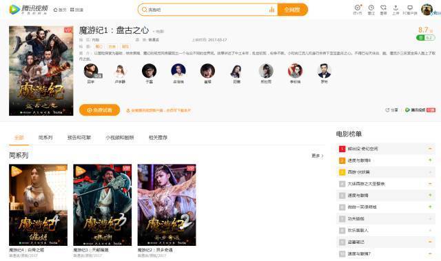Viewport: 441px width, 261px height.
Task: Click the Tencent Video logo
Action: [x=28, y=9]
